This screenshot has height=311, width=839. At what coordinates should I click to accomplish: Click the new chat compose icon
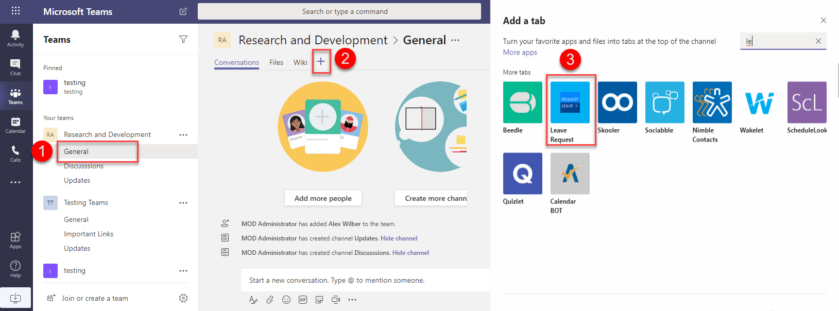[x=183, y=11]
